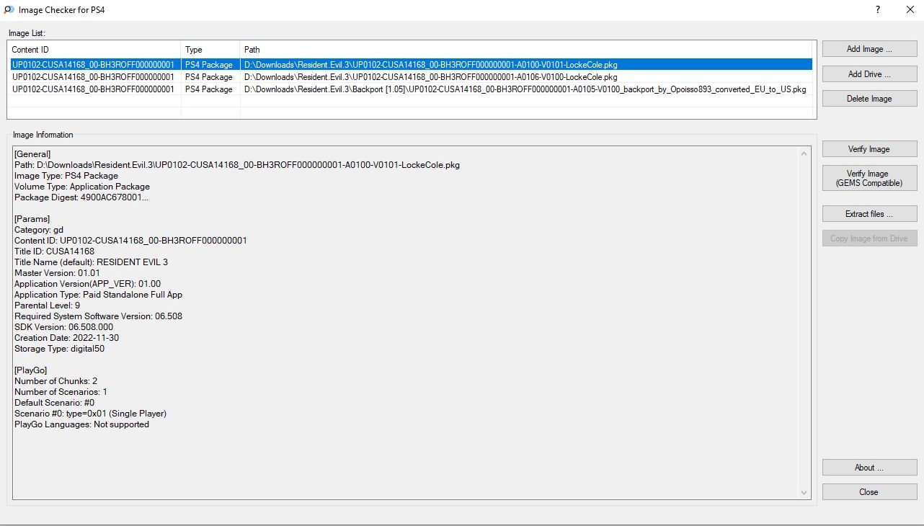The image size is (924, 526).
Task: Click the Application Type: Paid Standalone Full App line
Action: tap(98, 295)
